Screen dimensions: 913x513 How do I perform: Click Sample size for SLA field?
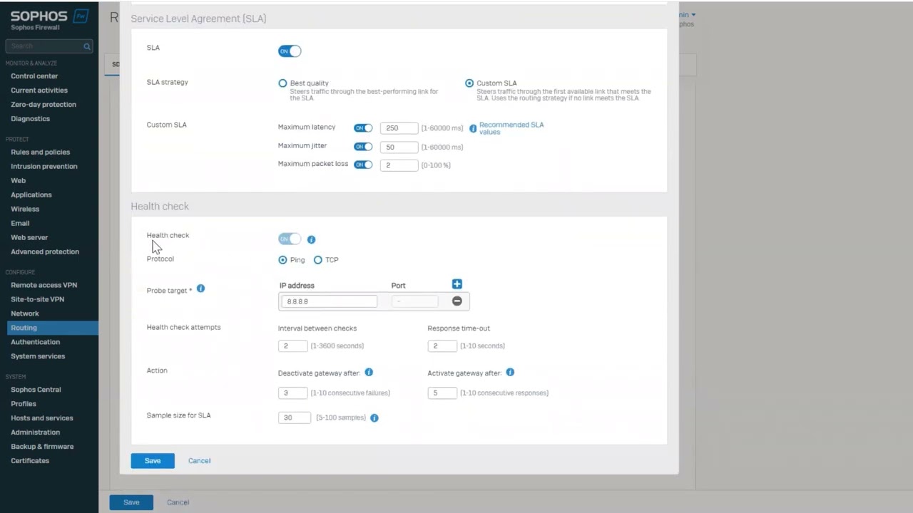click(x=295, y=418)
